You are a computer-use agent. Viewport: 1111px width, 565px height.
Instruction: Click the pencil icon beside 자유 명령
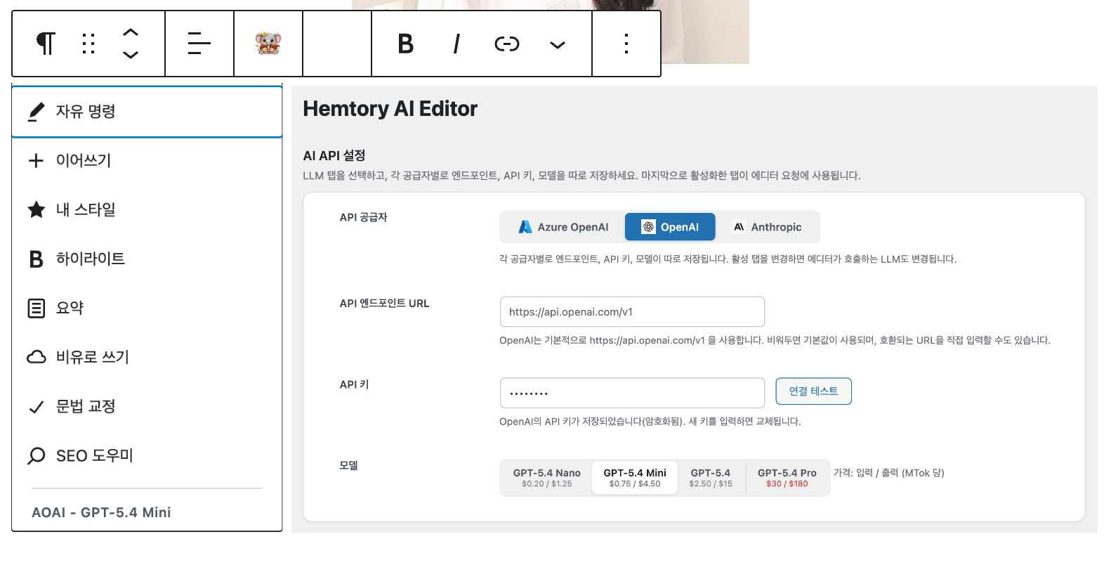(x=37, y=112)
